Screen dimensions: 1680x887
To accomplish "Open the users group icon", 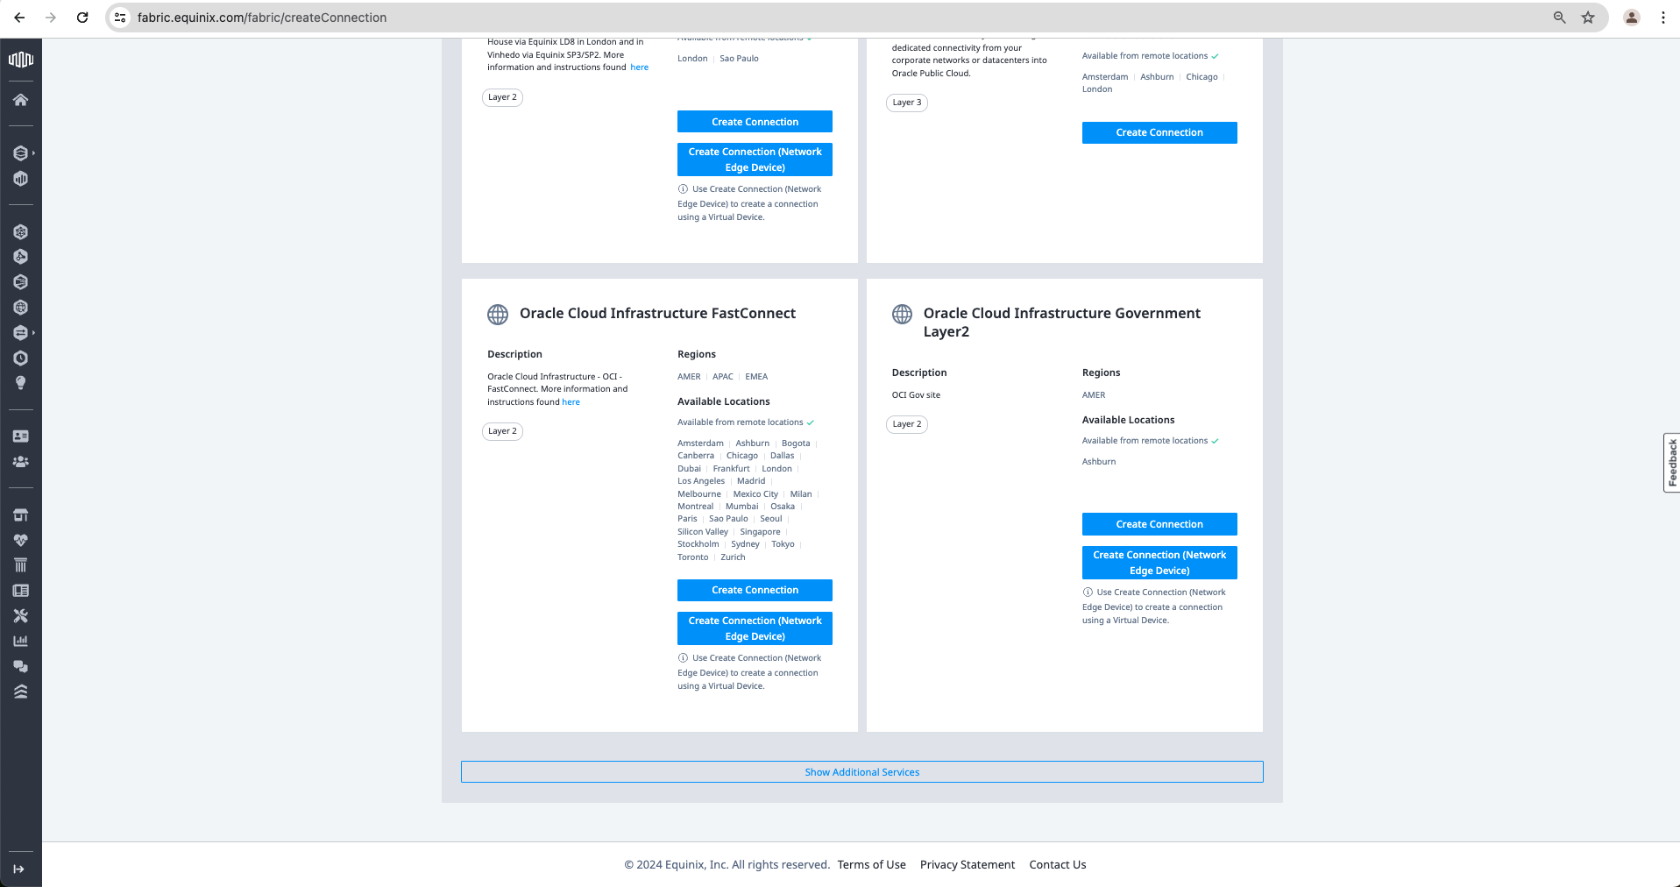I will (21, 462).
